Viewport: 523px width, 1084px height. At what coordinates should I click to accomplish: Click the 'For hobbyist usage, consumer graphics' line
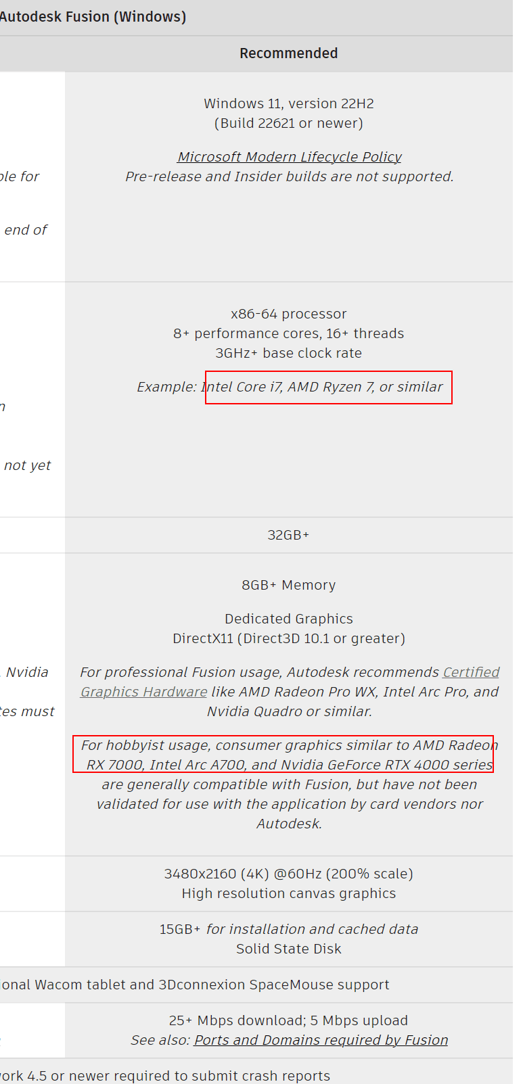click(290, 745)
